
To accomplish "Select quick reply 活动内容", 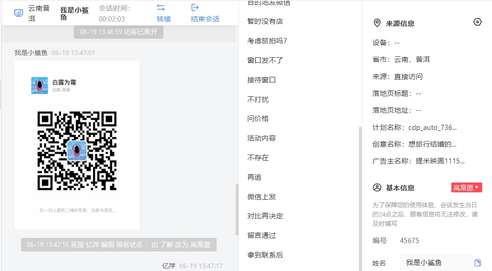I will pos(261,138).
